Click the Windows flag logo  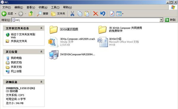(173, 7)
